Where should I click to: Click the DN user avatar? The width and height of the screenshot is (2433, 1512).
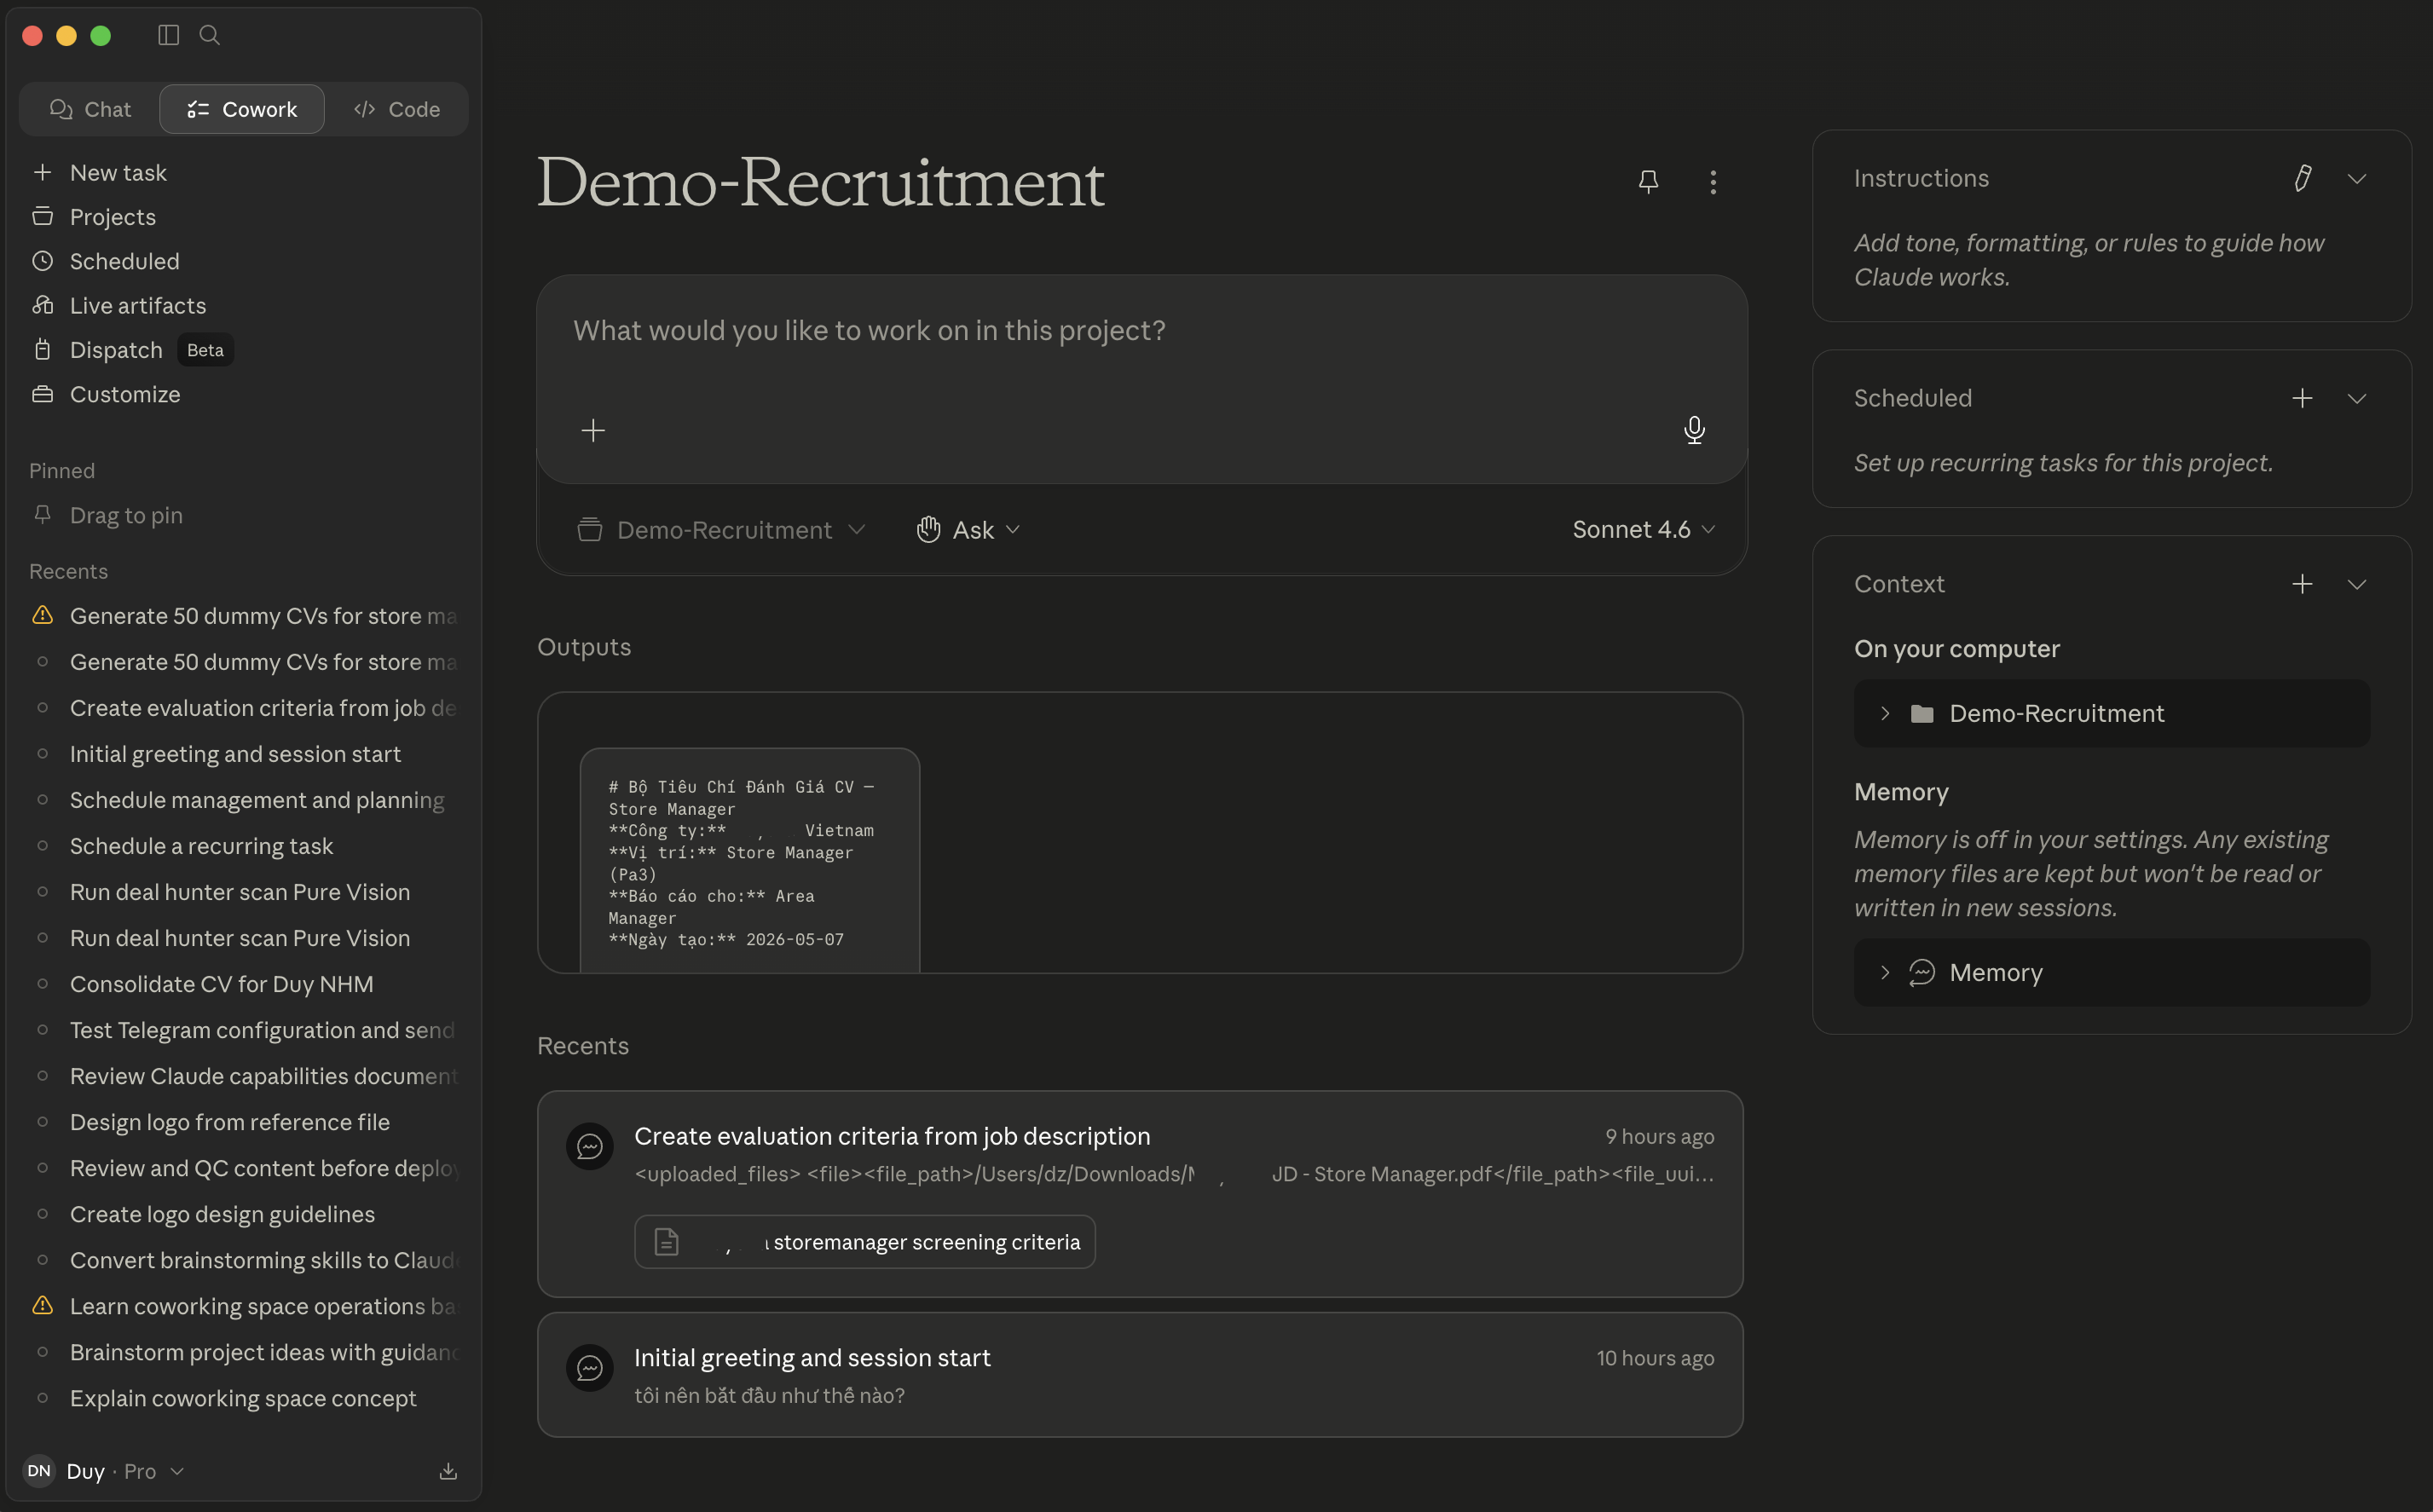click(x=39, y=1470)
